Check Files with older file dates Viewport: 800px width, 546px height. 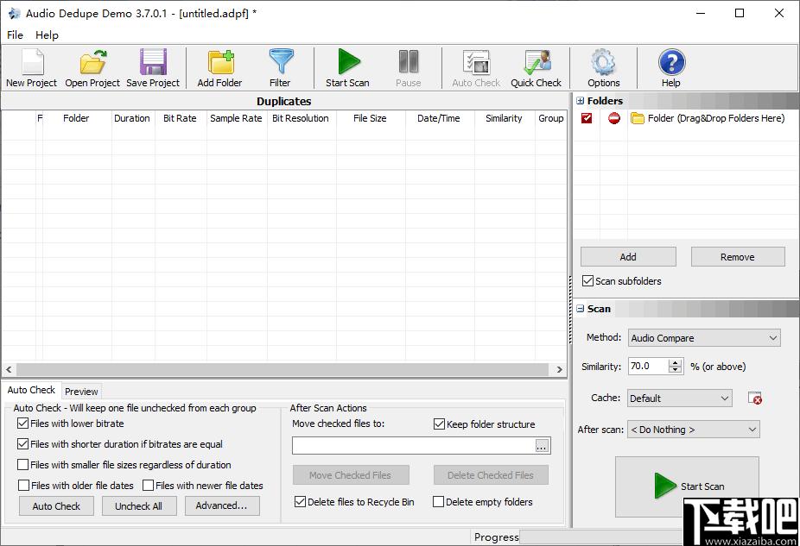click(23, 486)
